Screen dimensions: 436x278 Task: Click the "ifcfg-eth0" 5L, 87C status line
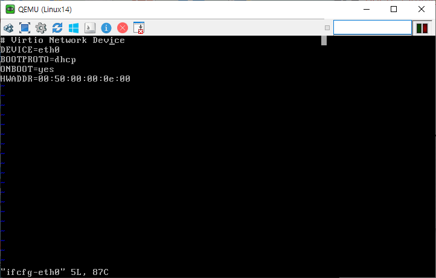click(54, 272)
